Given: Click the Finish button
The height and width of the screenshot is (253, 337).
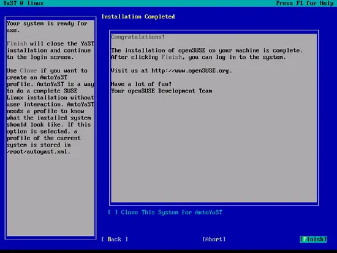Looking at the screenshot, I should click(x=313, y=240).
